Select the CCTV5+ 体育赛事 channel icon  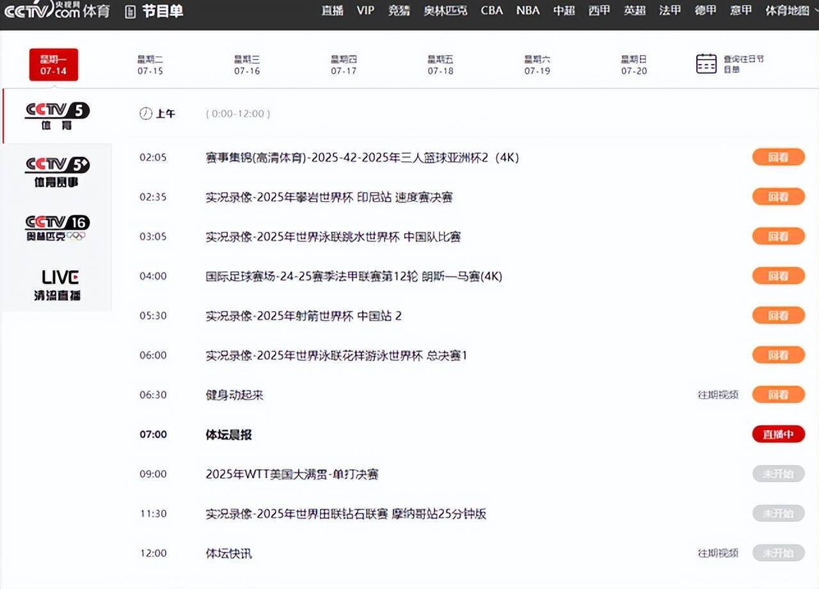(x=57, y=172)
